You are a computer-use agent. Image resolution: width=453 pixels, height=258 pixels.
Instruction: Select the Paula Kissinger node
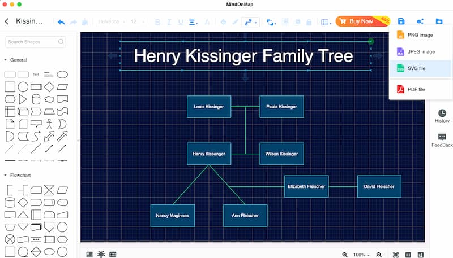point(281,107)
